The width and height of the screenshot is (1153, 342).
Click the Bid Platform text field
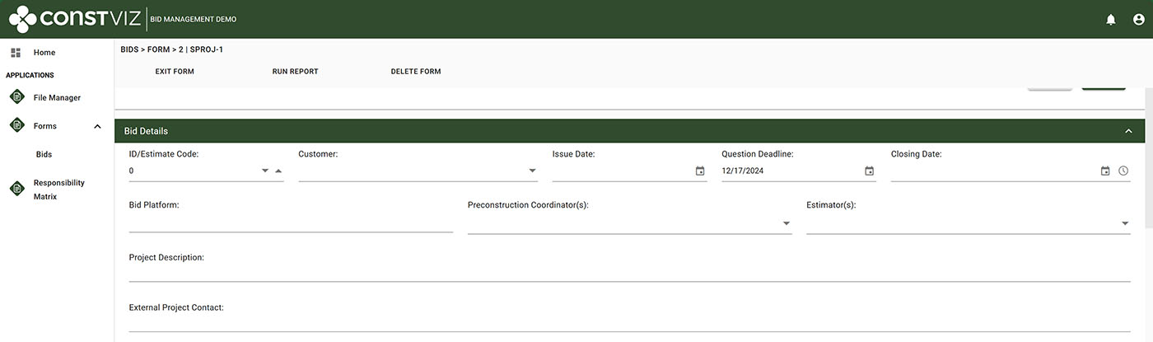291,223
